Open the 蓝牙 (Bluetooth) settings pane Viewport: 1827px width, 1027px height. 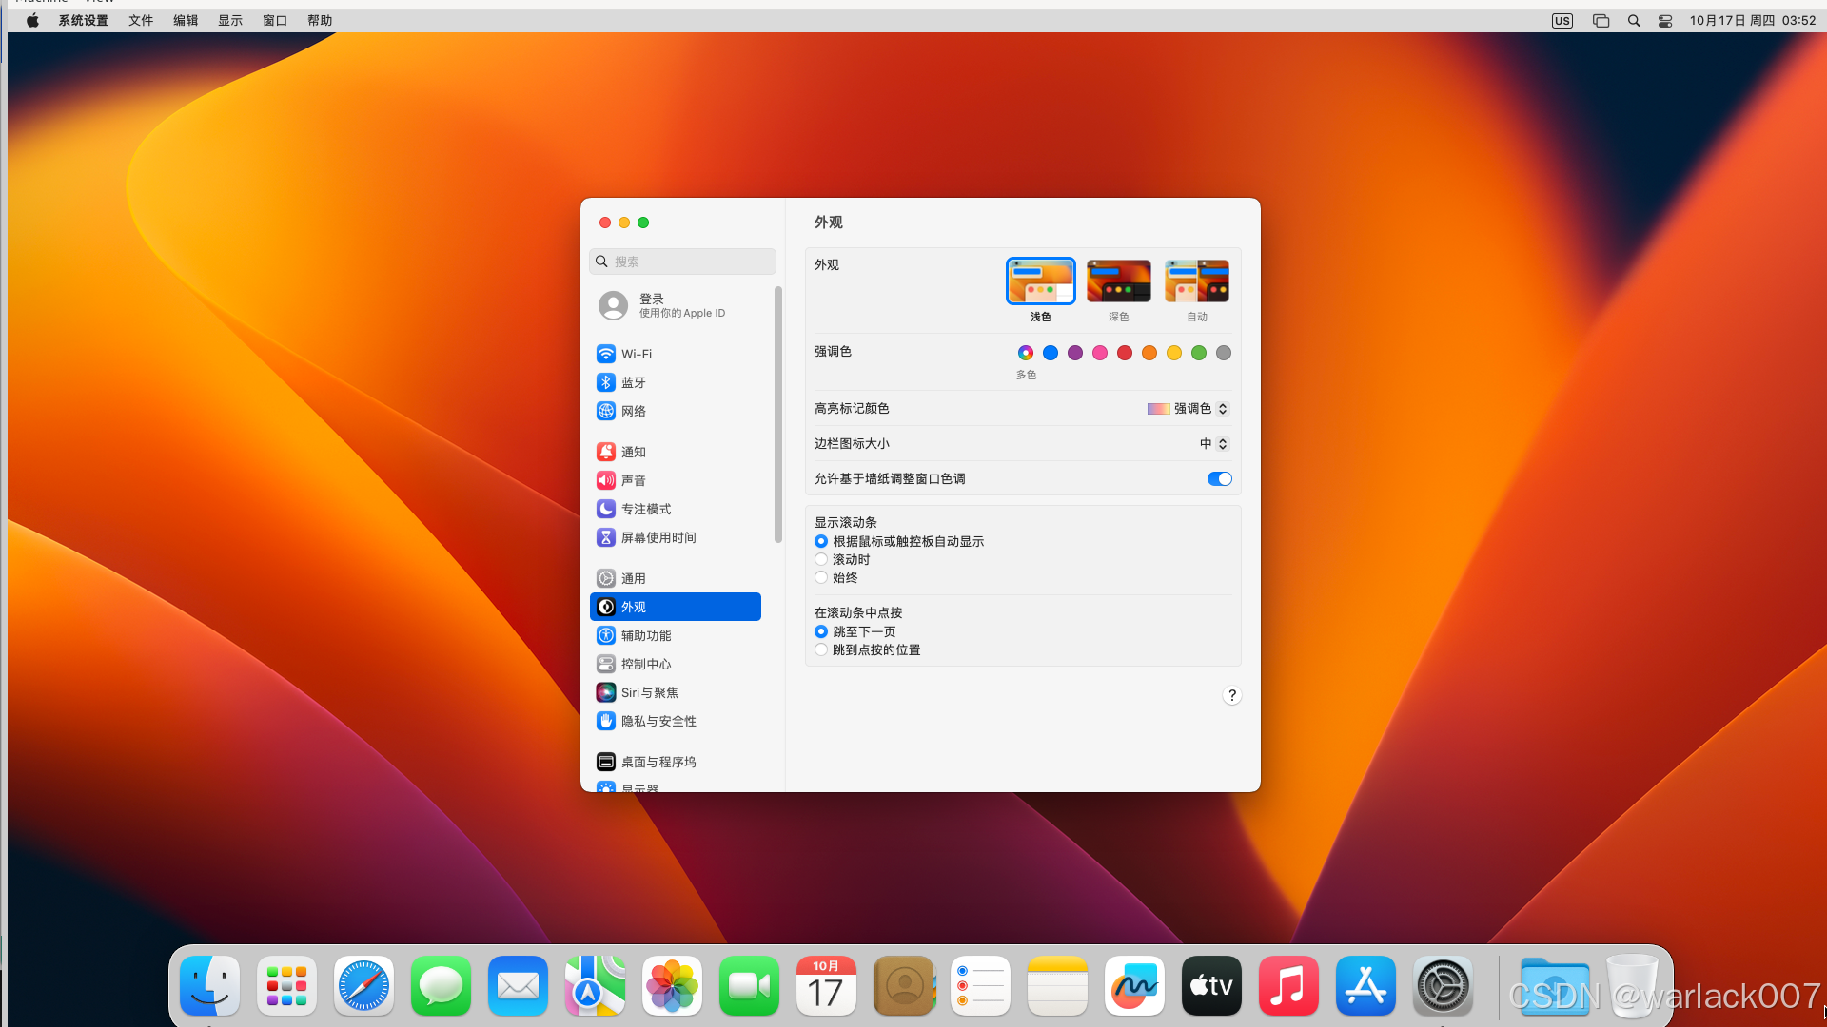[x=676, y=382]
